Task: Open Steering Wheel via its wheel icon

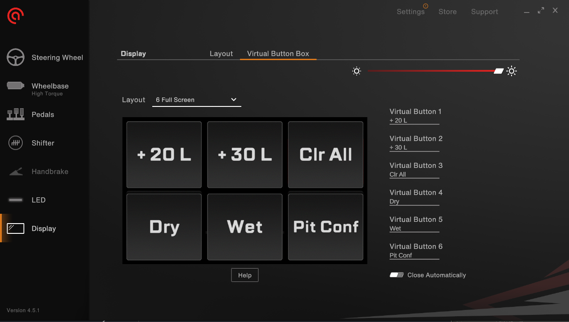Action: (x=16, y=57)
